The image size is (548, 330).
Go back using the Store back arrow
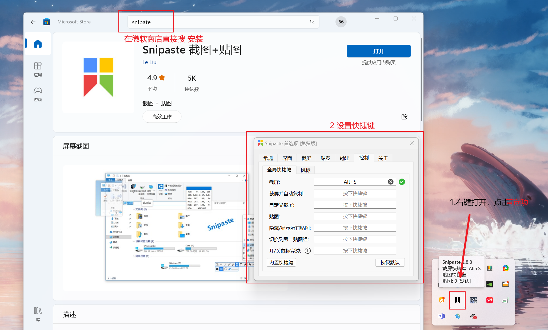pyautogui.click(x=33, y=22)
